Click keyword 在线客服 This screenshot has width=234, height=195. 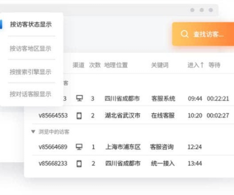[163, 115]
